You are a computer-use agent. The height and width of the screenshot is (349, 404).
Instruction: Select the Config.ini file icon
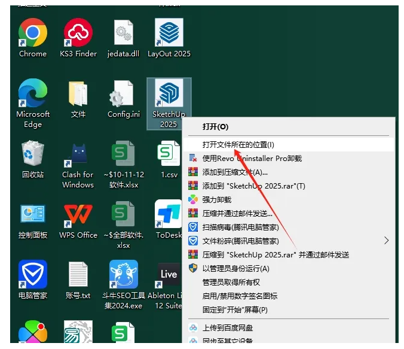click(124, 99)
